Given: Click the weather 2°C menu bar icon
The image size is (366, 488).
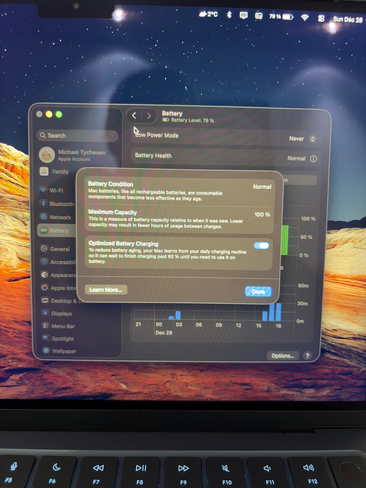Looking at the screenshot, I should [208, 14].
